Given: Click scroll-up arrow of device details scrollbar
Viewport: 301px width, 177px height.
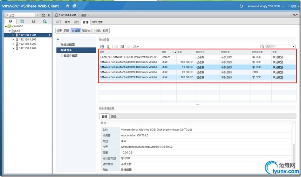Looking at the screenshot, I should click(x=294, y=122).
